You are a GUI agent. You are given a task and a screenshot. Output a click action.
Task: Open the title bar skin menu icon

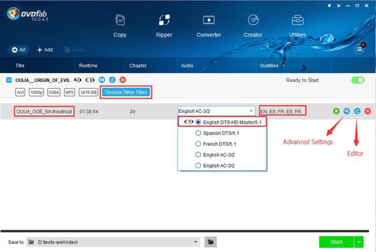click(329, 5)
